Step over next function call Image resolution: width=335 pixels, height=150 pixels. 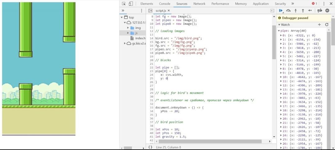pos(288,10)
